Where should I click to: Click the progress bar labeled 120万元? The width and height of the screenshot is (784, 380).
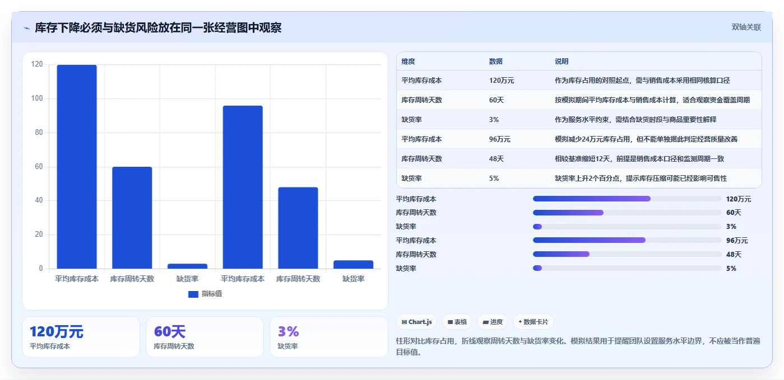pyautogui.click(x=627, y=199)
